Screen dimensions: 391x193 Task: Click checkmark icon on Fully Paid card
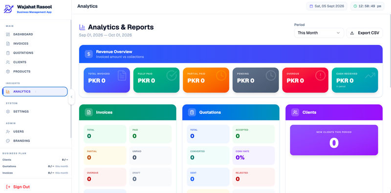click(172, 76)
